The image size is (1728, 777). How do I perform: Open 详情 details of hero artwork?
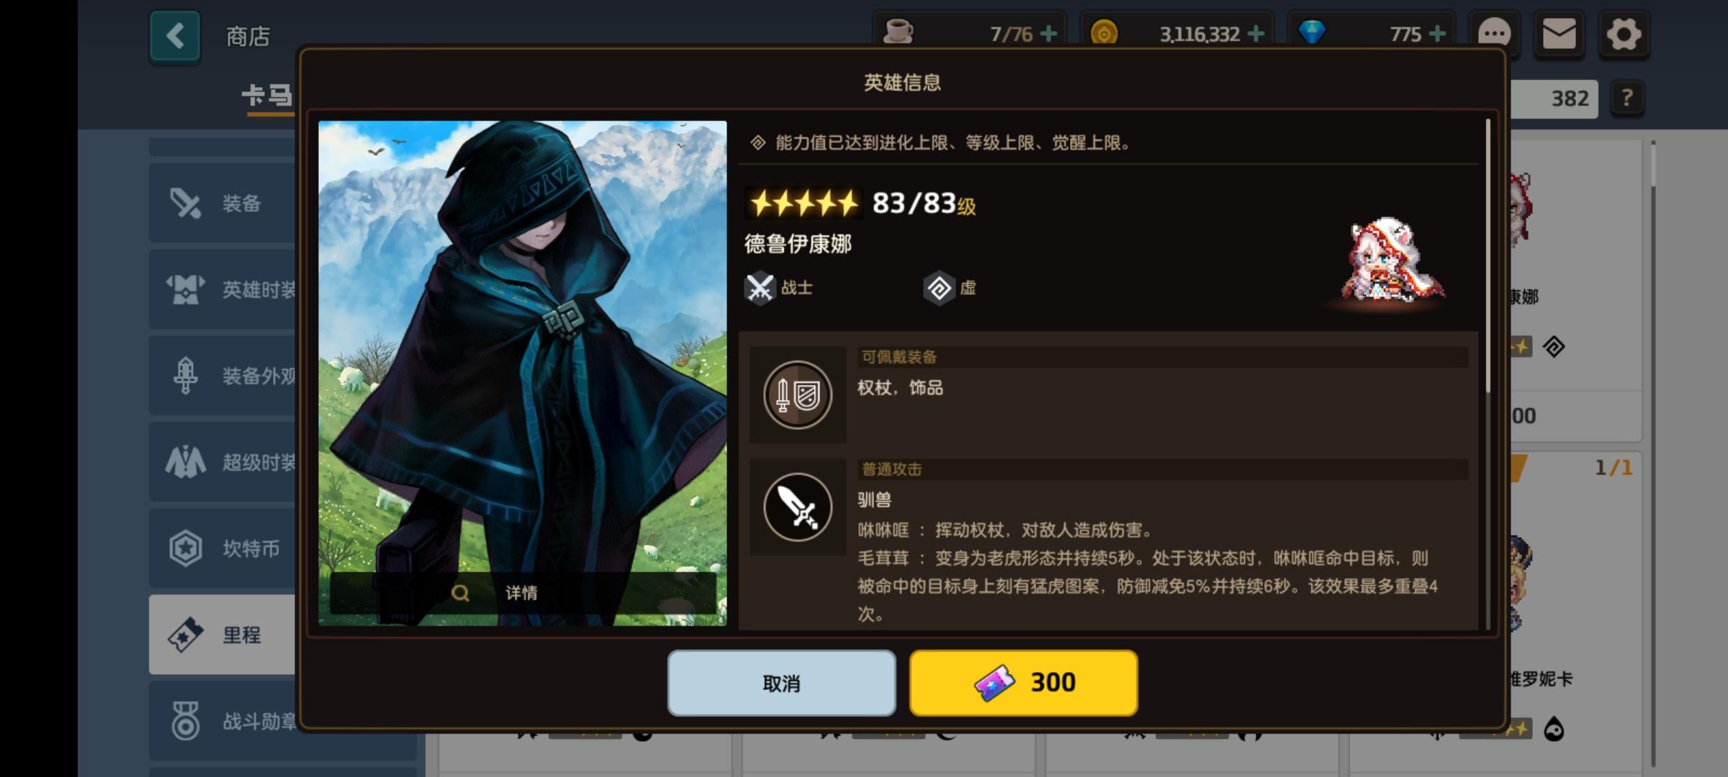click(523, 593)
